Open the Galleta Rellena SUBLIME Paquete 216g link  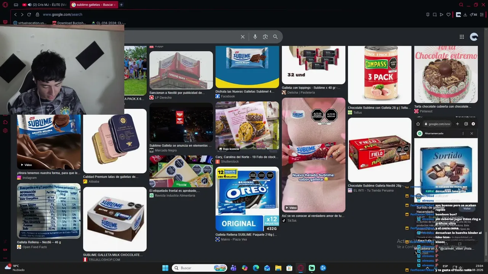tap(246, 234)
